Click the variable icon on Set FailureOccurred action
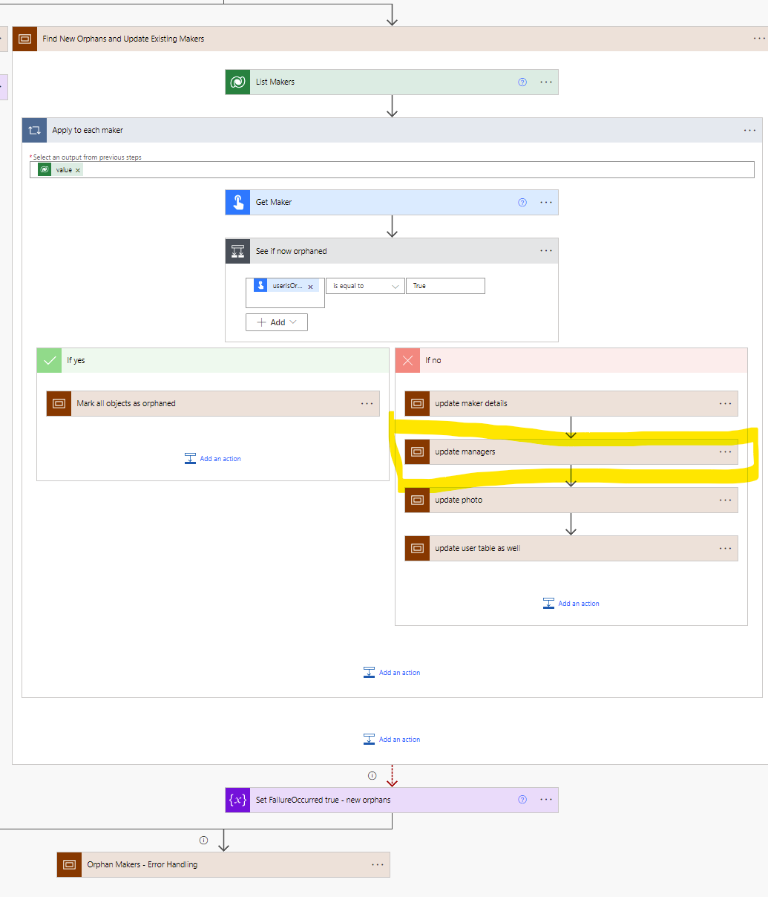Screen dimensions: 768x897 [x=237, y=800]
